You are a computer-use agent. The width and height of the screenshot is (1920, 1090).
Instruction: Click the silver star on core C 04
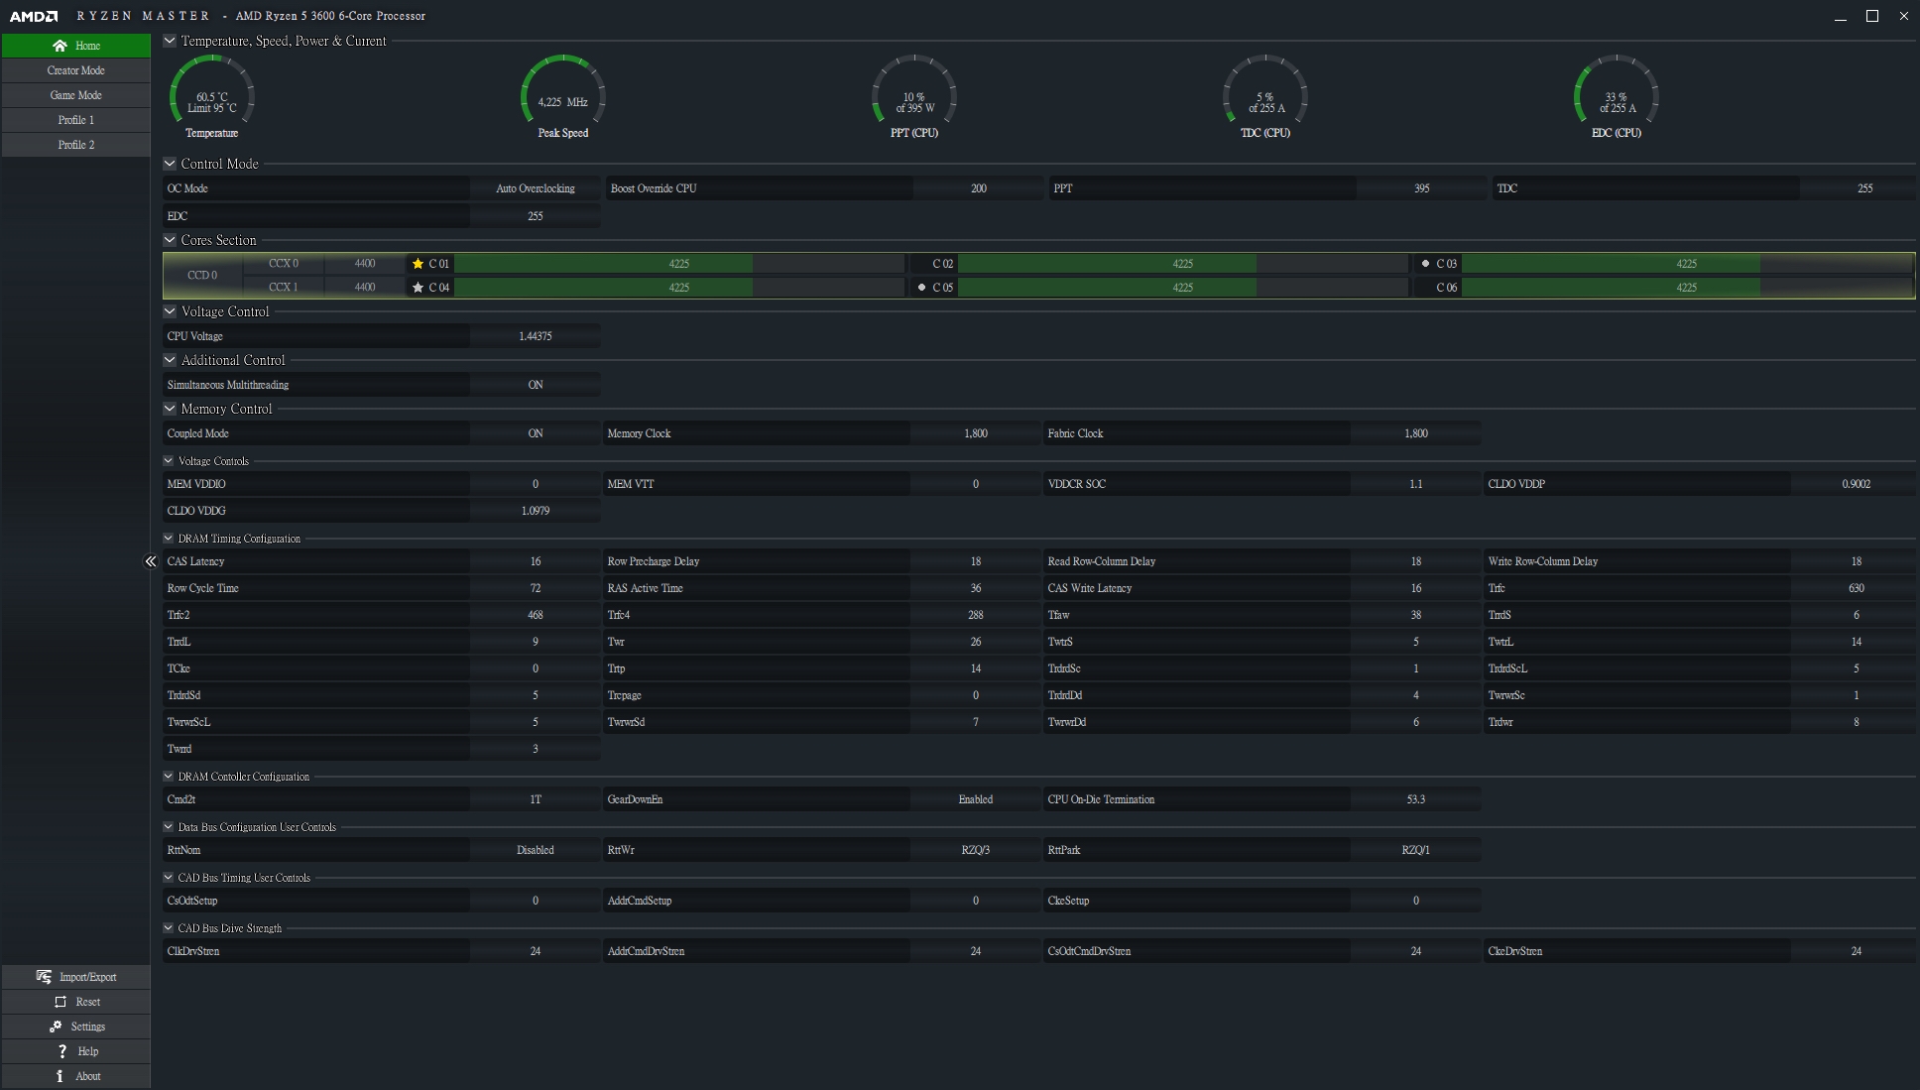pos(418,288)
